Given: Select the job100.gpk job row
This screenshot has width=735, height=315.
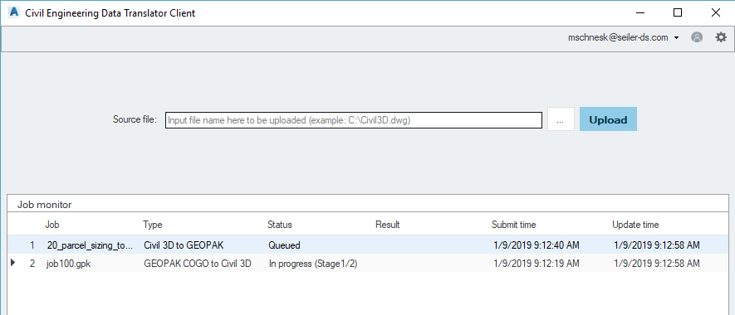Looking at the screenshot, I should click(367, 264).
